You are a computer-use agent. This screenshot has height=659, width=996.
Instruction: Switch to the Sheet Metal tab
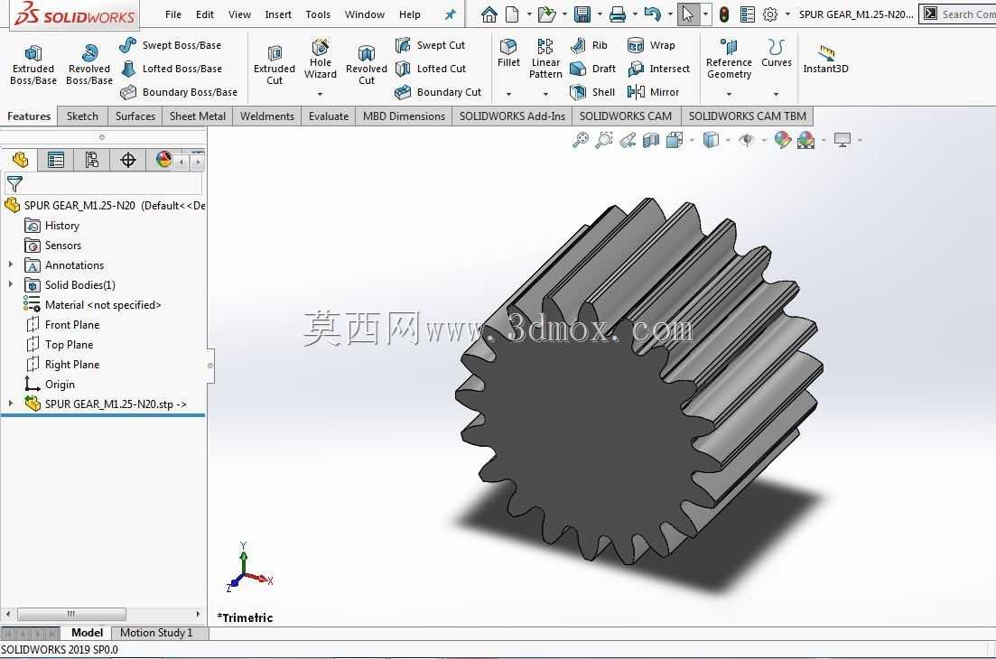198,116
